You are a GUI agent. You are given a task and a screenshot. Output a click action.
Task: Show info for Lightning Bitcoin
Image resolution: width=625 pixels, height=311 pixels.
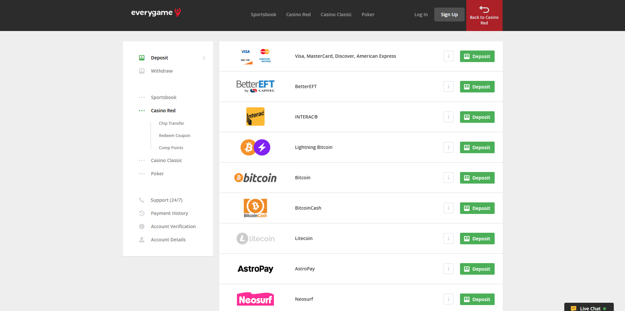coord(448,147)
